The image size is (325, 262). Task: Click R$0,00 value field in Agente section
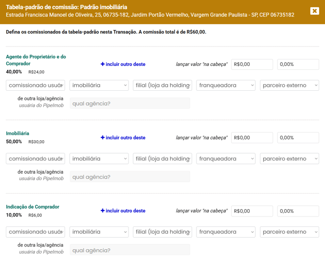[252, 64]
